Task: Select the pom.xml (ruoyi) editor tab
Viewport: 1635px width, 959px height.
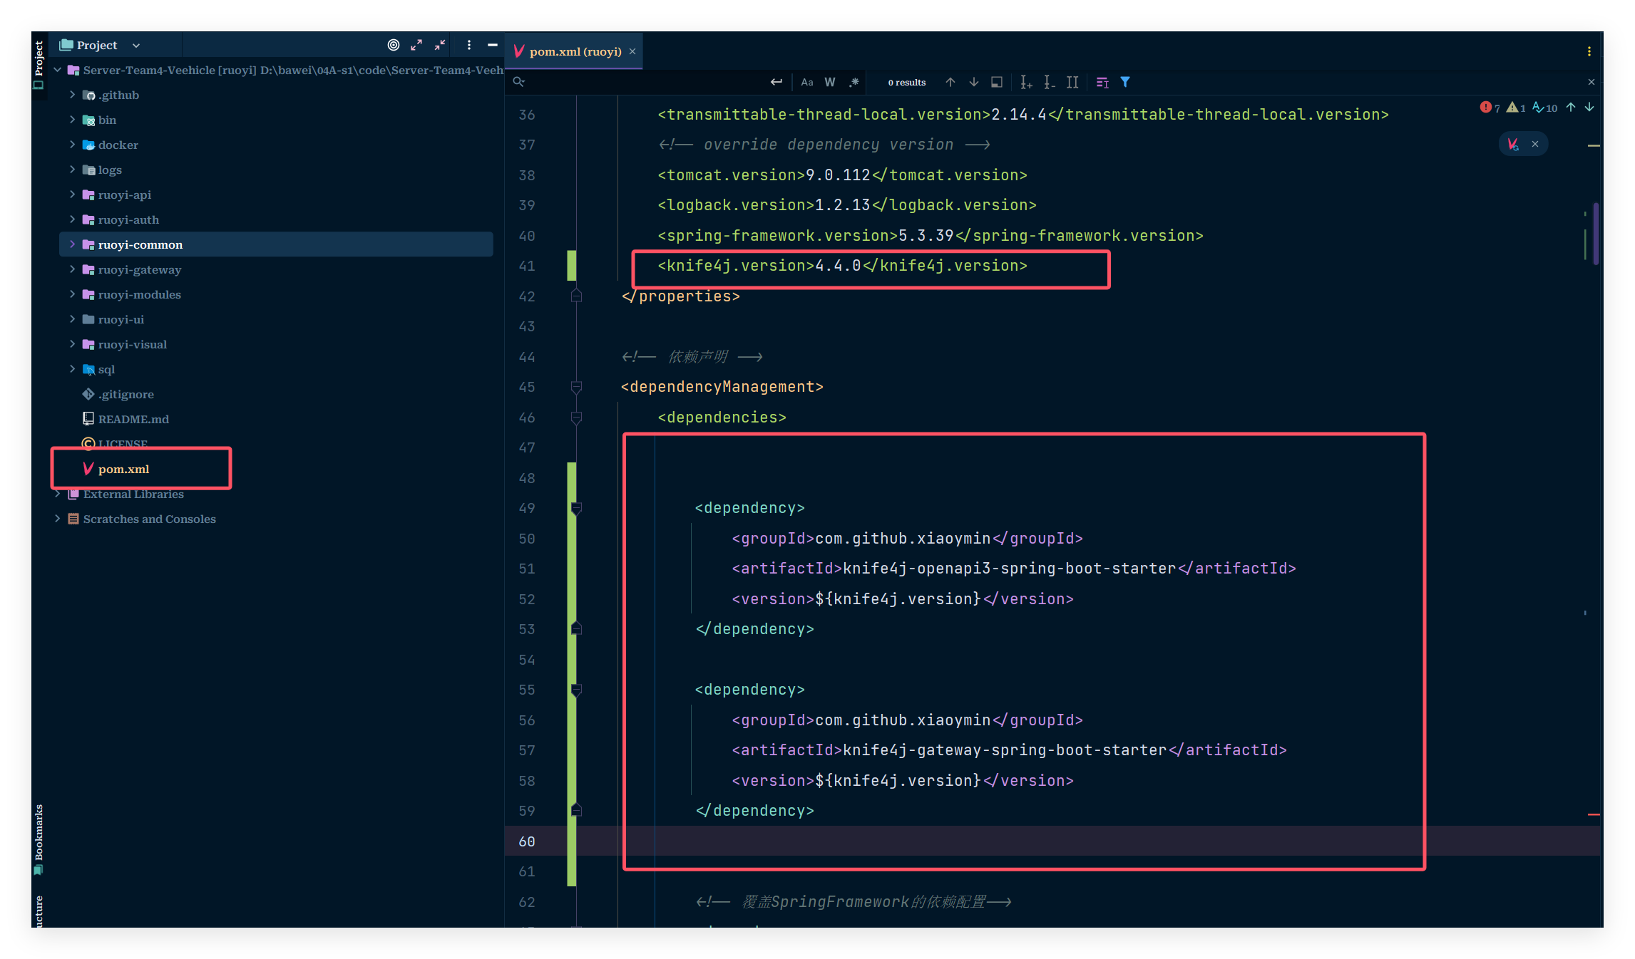Action: point(575,51)
